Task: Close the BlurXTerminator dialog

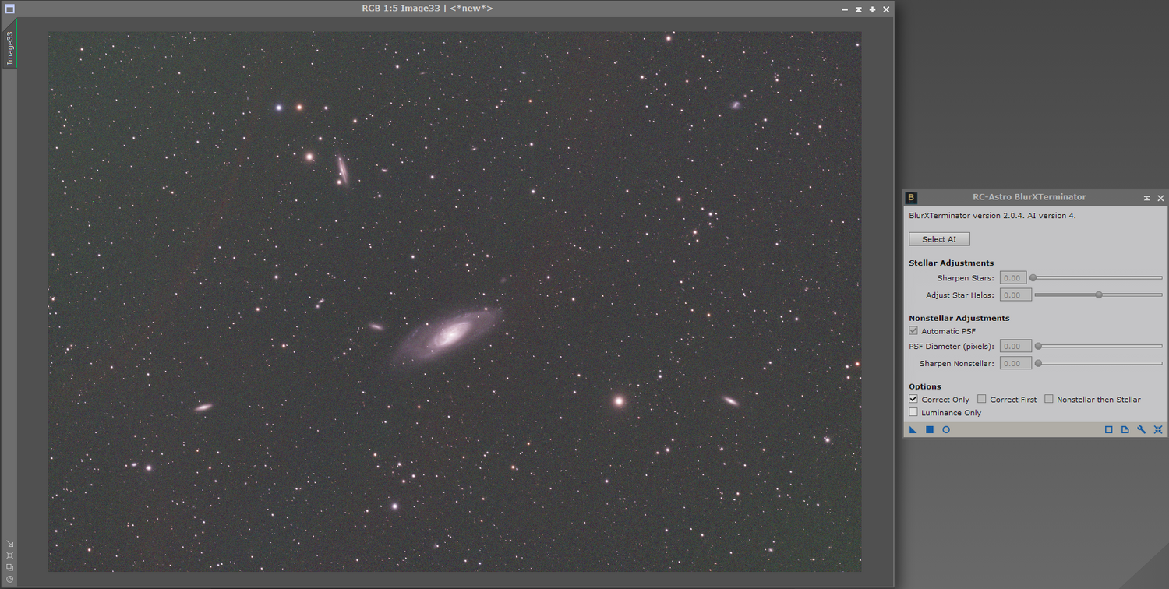Action: (x=1160, y=198)
